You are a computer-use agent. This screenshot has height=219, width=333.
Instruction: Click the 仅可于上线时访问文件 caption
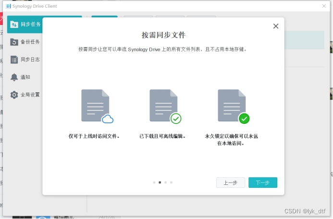point(94,136)
